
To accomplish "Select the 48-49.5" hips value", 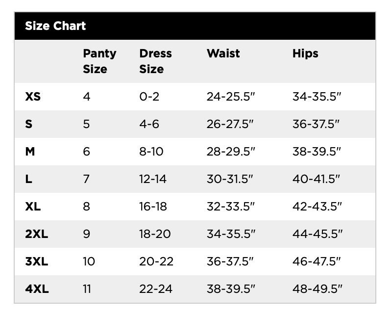I will point(317,289).
